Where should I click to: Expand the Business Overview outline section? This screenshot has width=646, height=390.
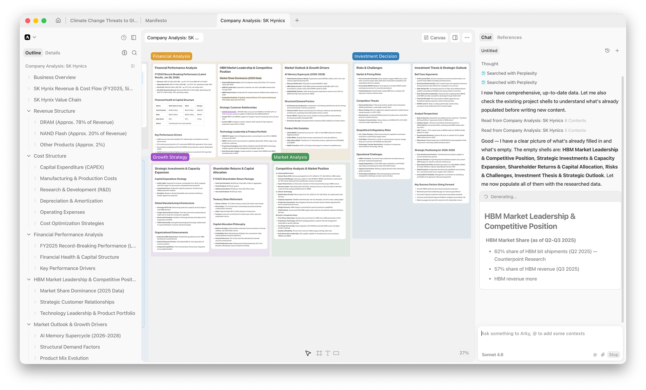29,77
